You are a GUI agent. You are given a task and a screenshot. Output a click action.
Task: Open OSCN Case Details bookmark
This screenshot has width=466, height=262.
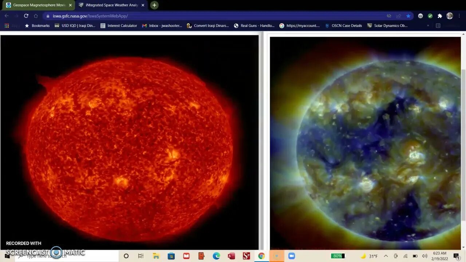[x=343, y=26]
